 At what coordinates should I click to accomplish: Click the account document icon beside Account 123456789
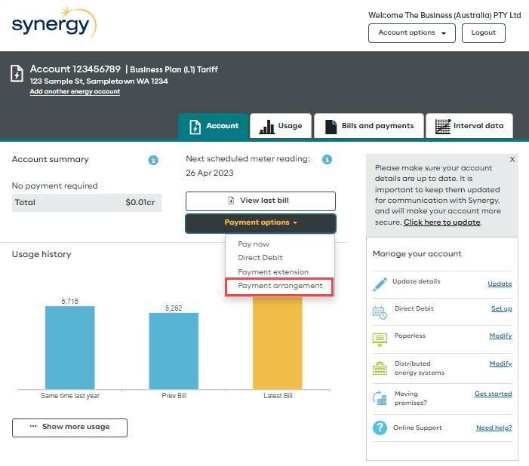tap(17, 73)
